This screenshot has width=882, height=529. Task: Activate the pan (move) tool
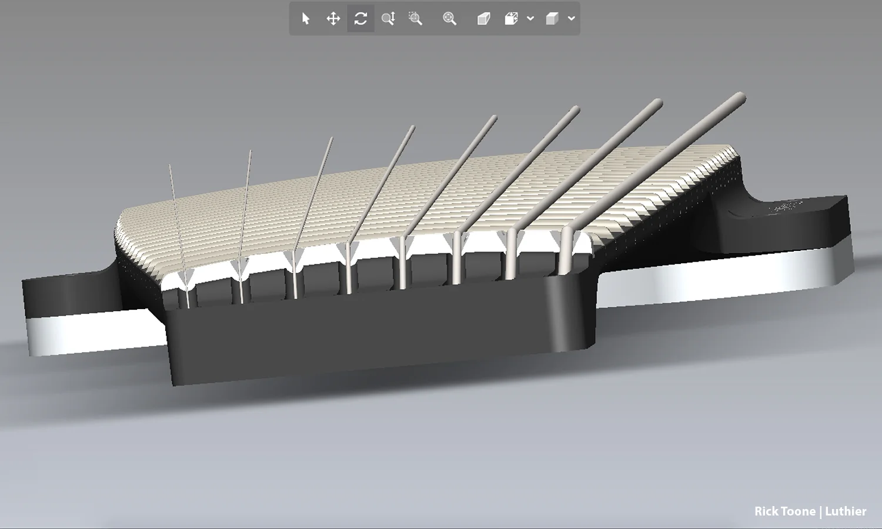(x=333, y=19)
